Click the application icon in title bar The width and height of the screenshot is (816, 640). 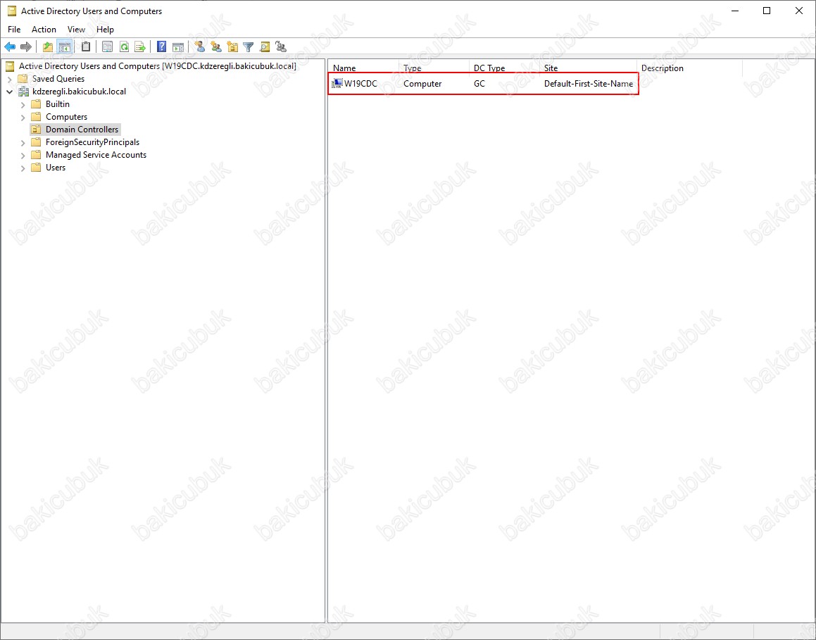point(11,11)
